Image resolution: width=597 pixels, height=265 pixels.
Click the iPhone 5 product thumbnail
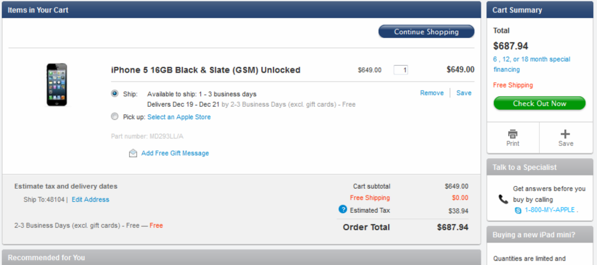(x=57, y=84)
